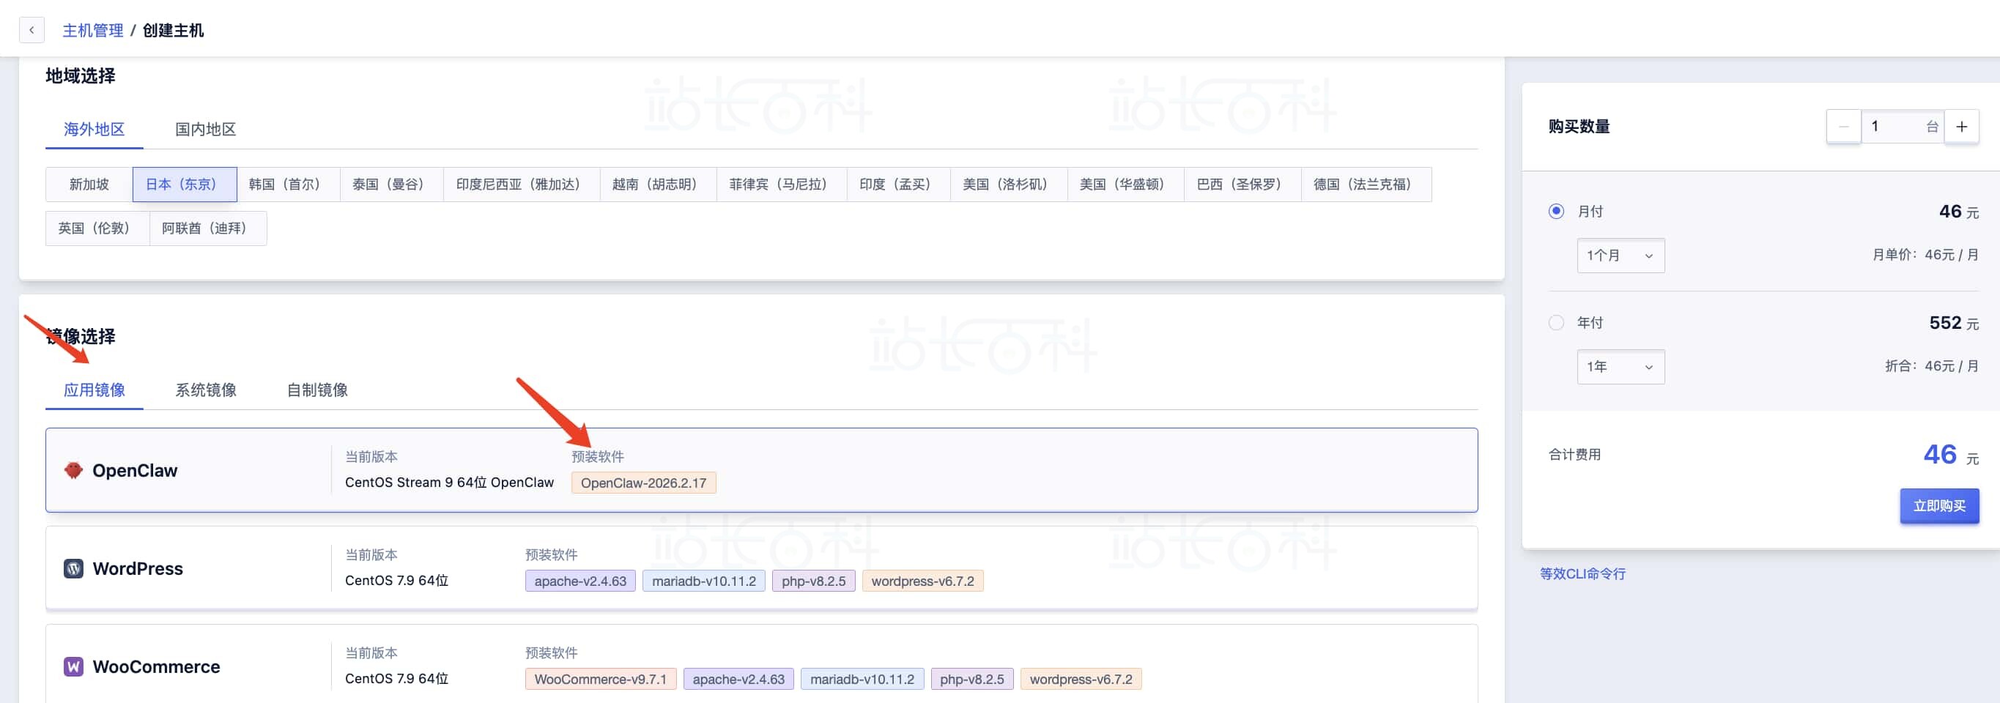Choose 菲律宾（马尼拉） region

[782, 185]
